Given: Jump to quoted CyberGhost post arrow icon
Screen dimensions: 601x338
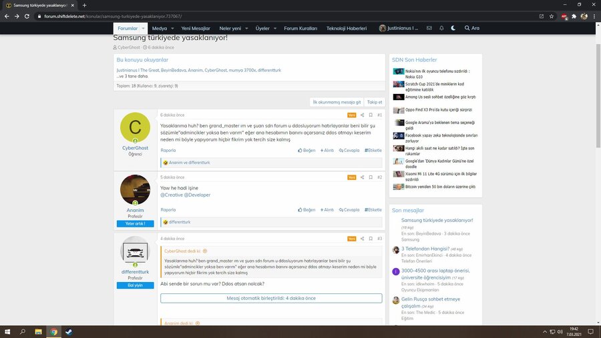Looking at the screenshot, I should pyautogui.click(x=205, y=251).
